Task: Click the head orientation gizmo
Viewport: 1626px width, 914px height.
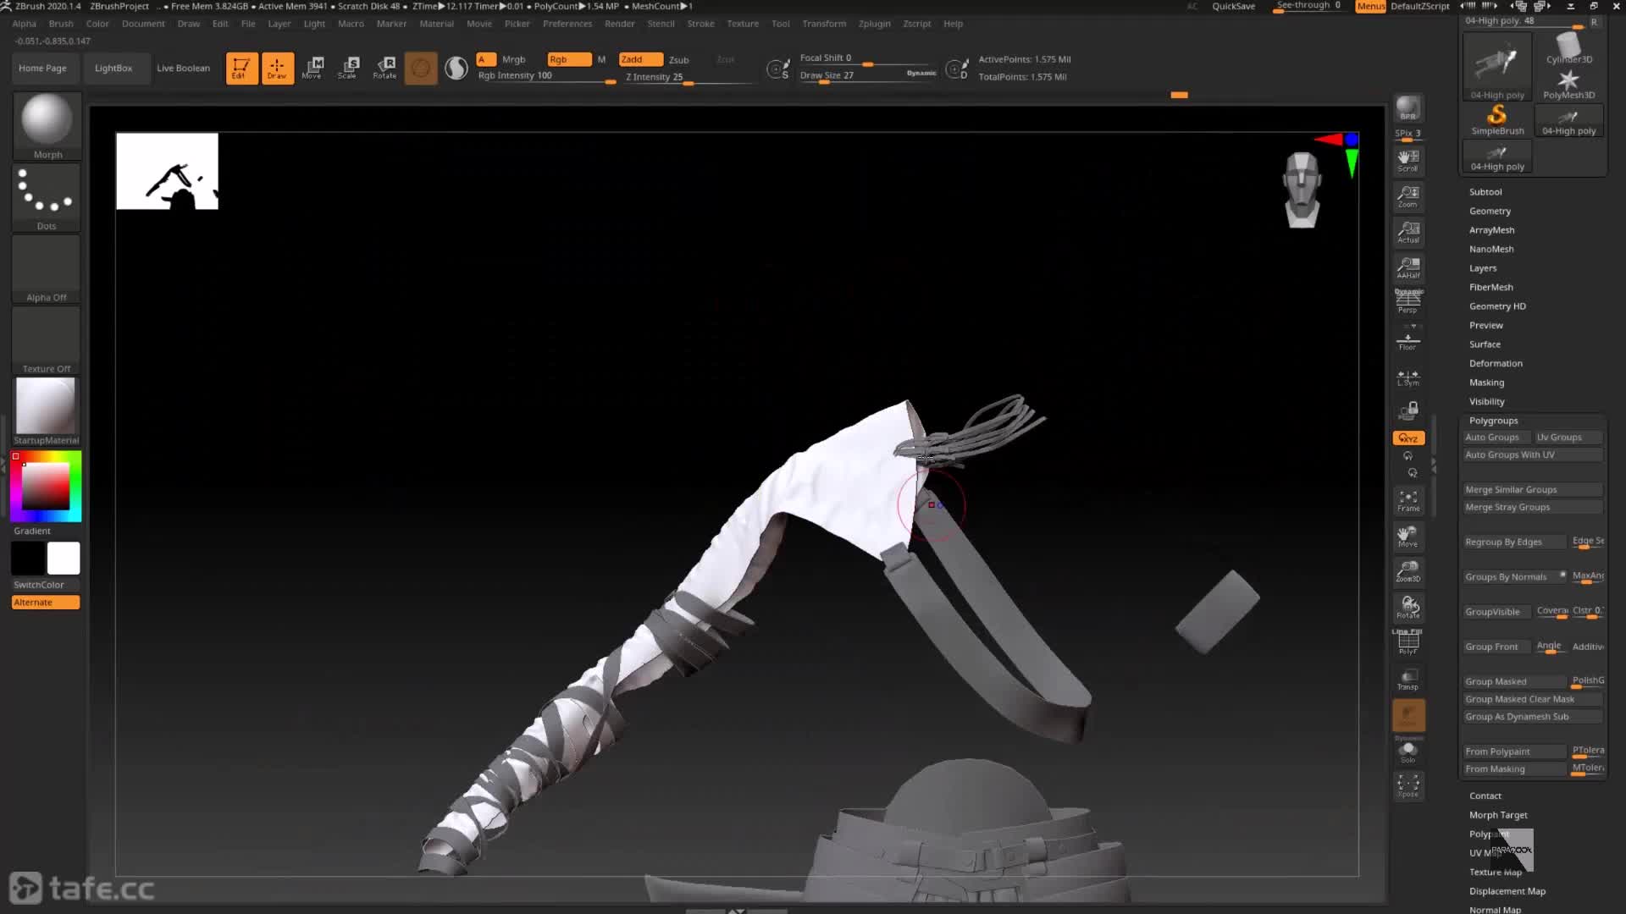Action: (1302, 190)
